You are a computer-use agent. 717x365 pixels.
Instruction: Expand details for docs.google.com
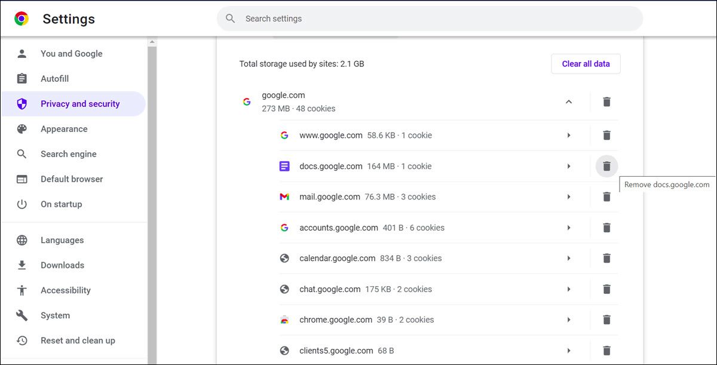(x=568, y=166)
